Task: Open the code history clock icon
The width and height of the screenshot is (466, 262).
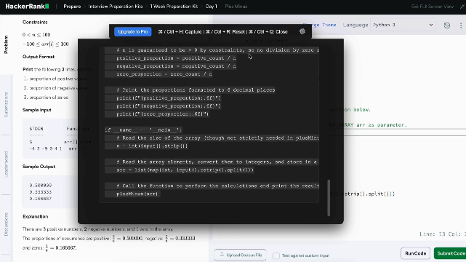Action: pos(447,25)
